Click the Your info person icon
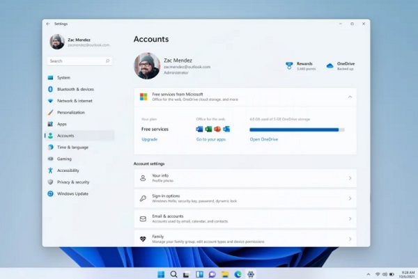The image size is (418, 279). tap(143, 178)
